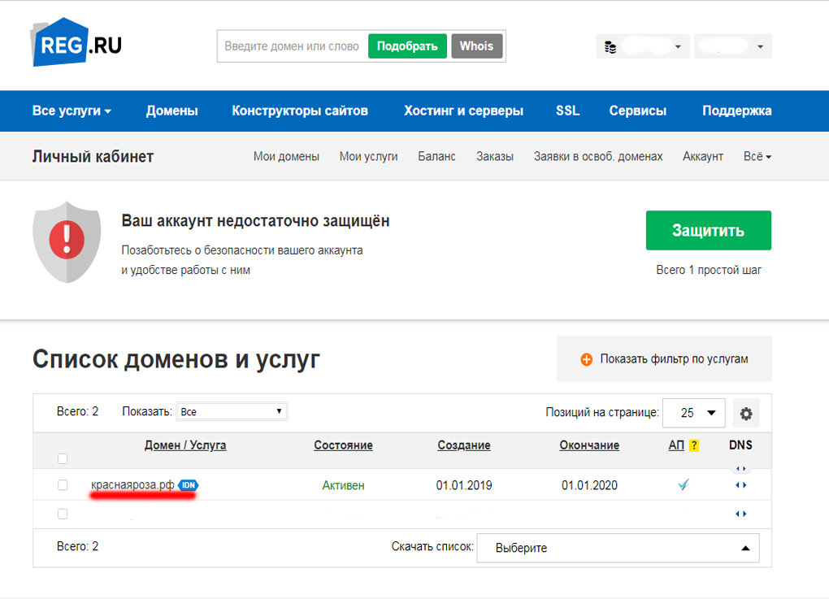
Task: Toggle the auto-renew checkmark for краснаяроза.рф
Action: (x=683, y=484)
